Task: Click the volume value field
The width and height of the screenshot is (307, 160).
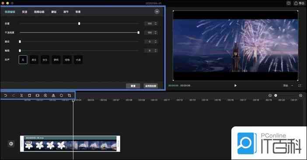Action: click(149, 24)
